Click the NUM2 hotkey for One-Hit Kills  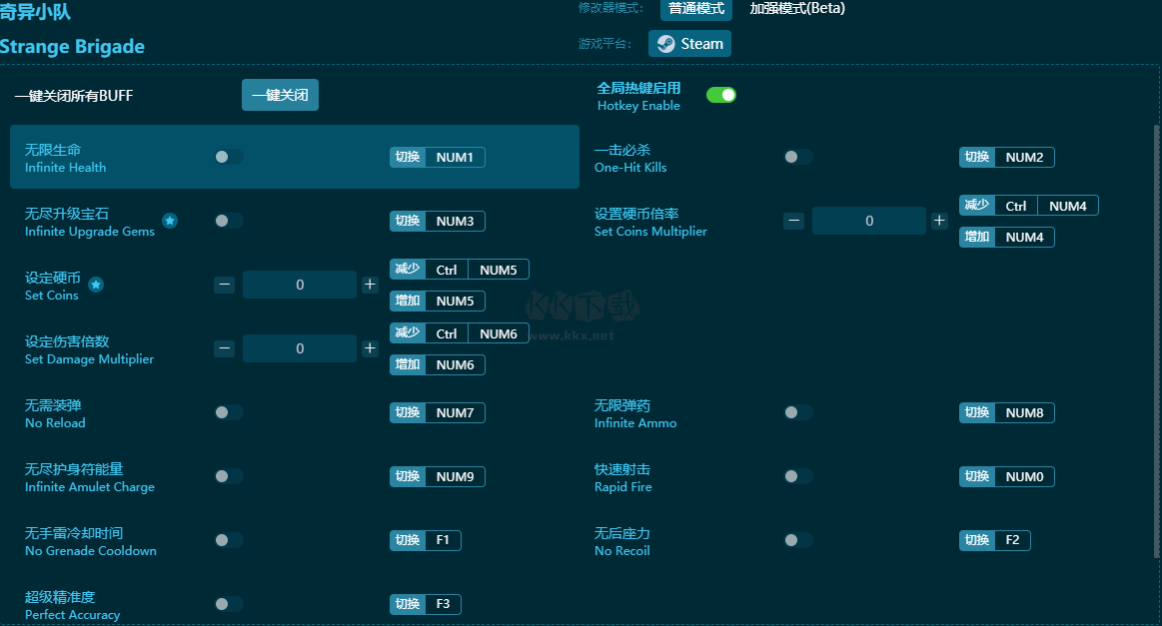pyautogui.click(x=1006, y=157)
